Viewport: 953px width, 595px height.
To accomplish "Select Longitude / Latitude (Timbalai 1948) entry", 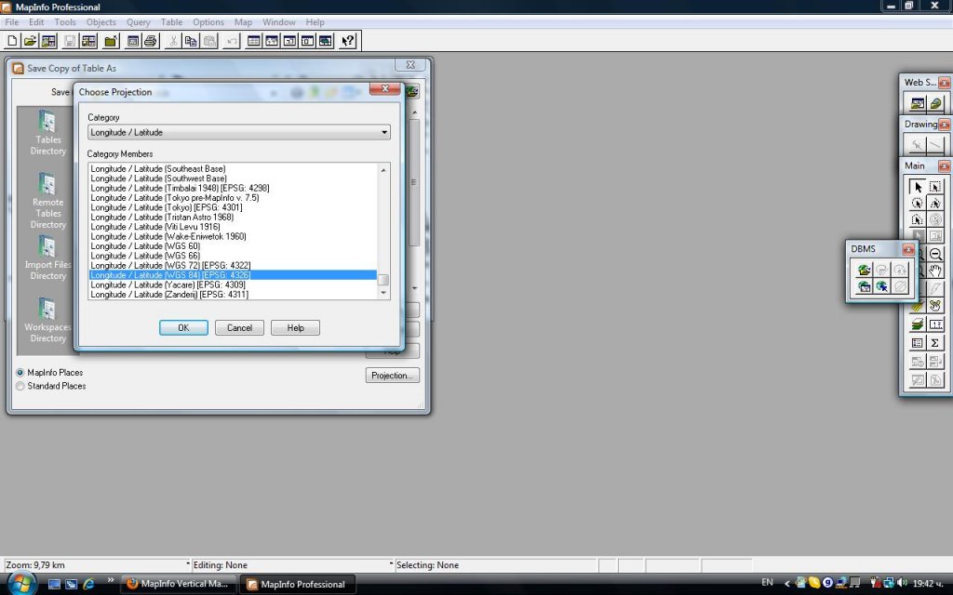I will (233, 188).
